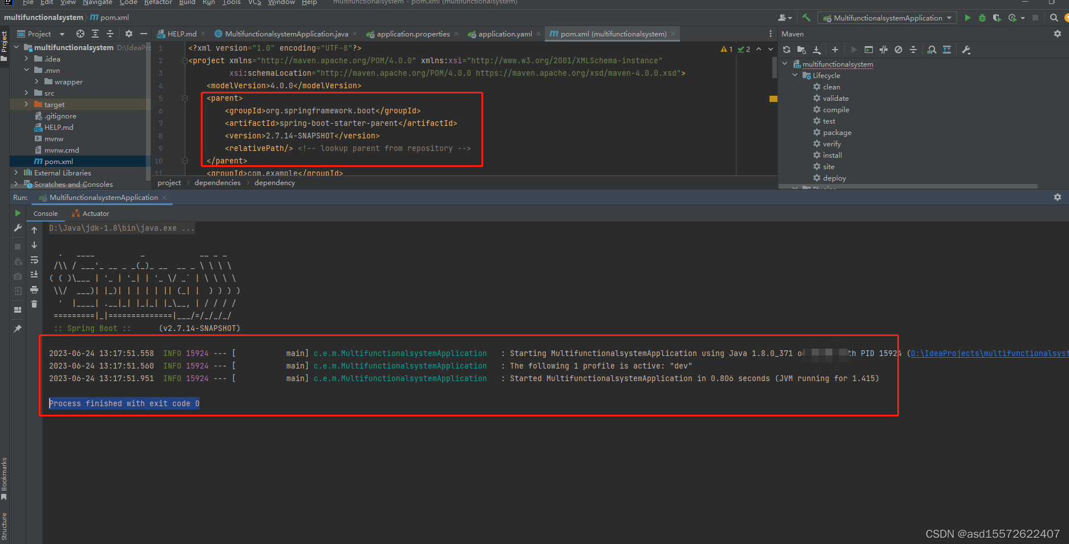Click the dependencies breadcrumb below the editor
Viewport: 1069px width, 544px height.
tap(217, 182)
